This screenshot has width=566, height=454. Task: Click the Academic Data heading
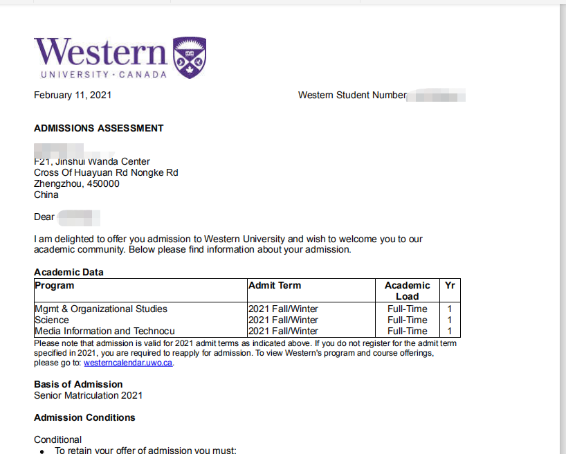point(69,273)
